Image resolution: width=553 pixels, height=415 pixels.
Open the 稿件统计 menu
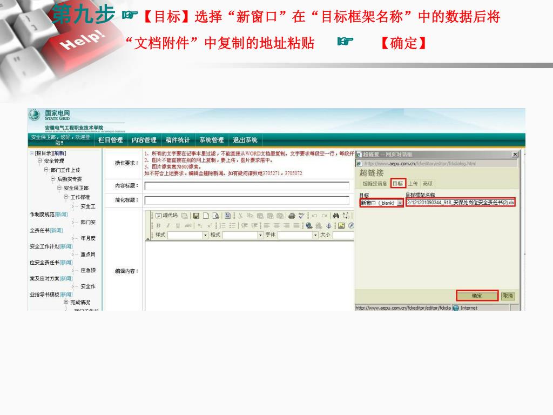(178, 140)
